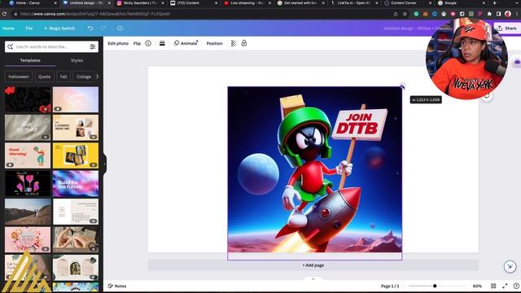The height and width of the screenshot is (293, 521).
Task: Open the image info icon next to Flip
Action: pos(148,43)
